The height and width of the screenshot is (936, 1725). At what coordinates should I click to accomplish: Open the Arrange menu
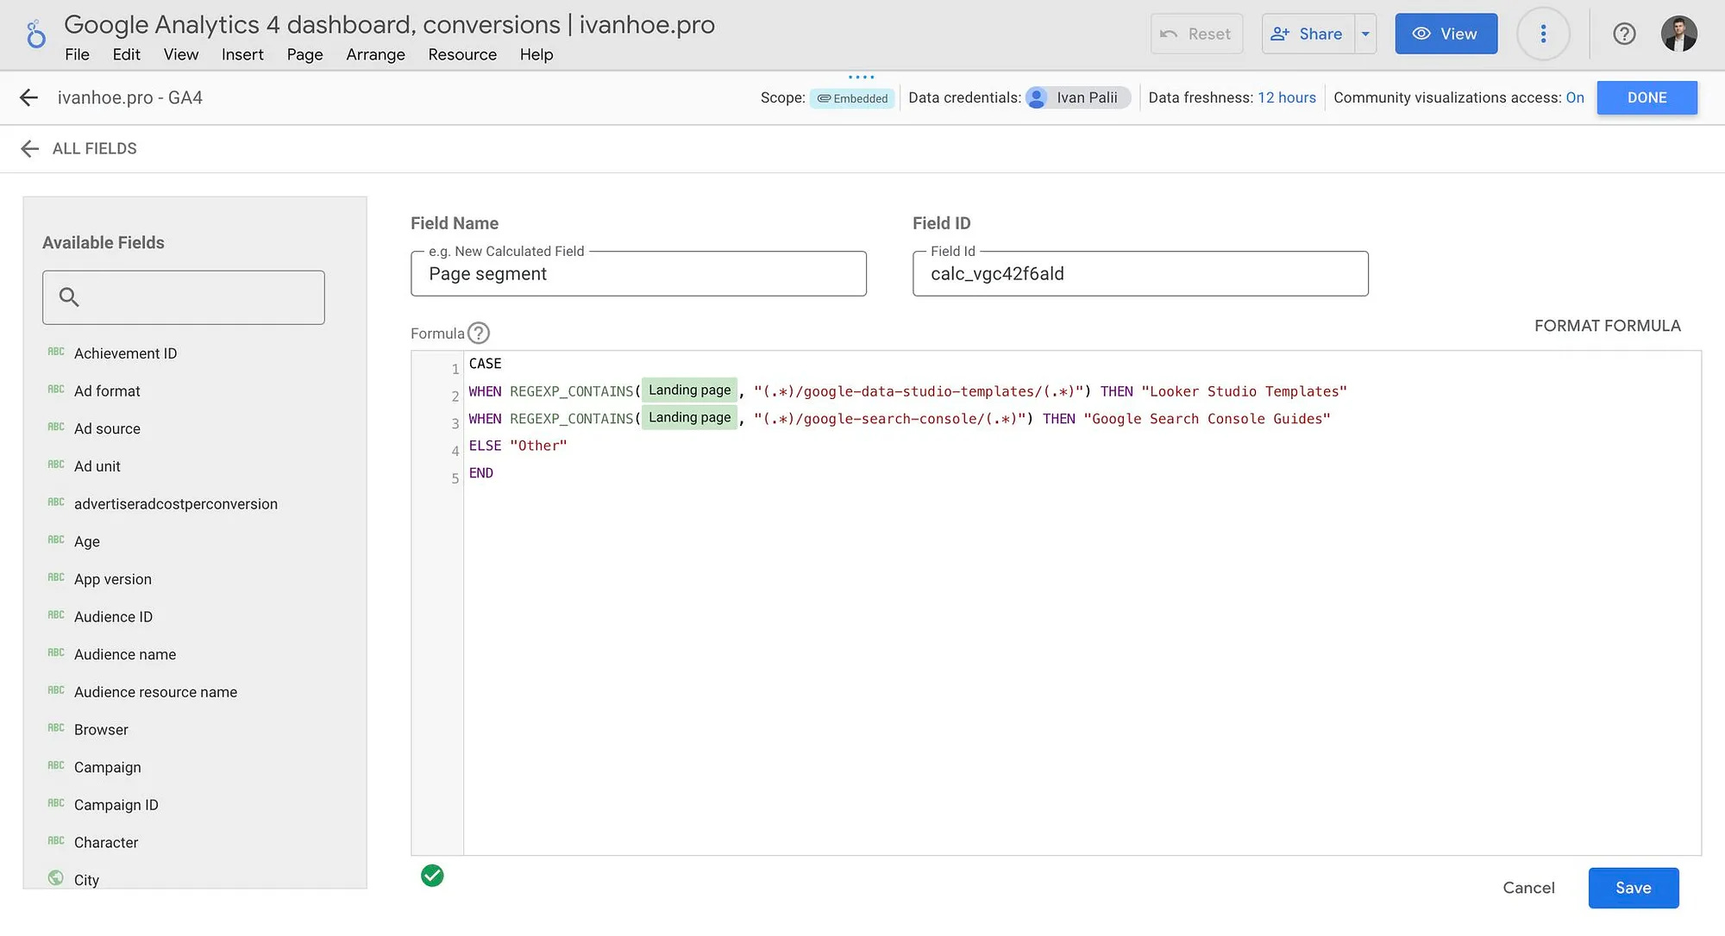pos(375,54)
